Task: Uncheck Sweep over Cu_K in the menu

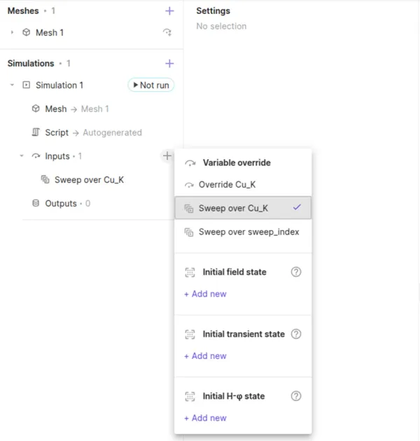Action: pyautogui.click(x=243, y=208)
